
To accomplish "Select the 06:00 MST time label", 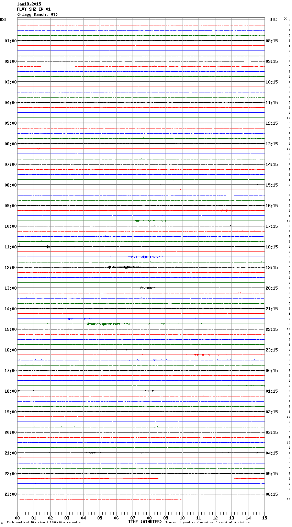I will pyautogui.click(x=11, y=144).
